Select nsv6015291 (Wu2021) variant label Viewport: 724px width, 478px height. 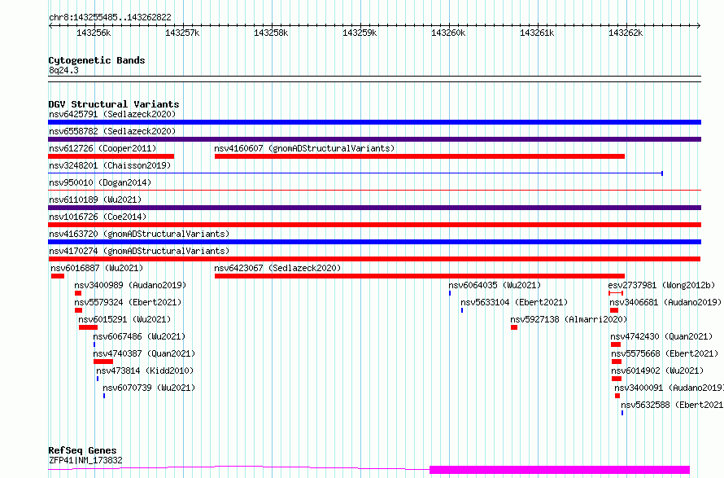(124, 319)
